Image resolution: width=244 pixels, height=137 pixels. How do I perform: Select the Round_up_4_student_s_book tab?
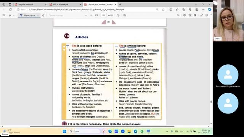coord(100,5)
